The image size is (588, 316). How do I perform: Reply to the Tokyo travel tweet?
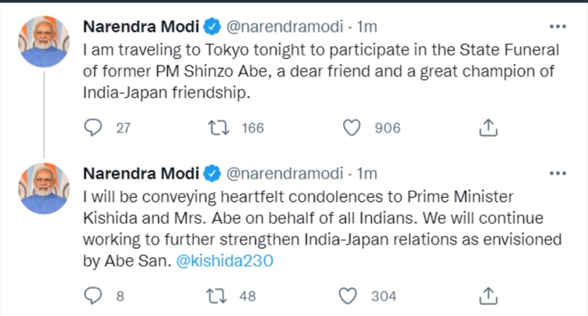(94, 127)
